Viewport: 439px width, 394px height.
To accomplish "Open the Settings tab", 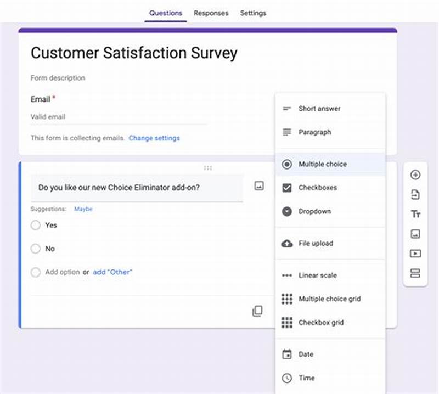I will 253,13.
